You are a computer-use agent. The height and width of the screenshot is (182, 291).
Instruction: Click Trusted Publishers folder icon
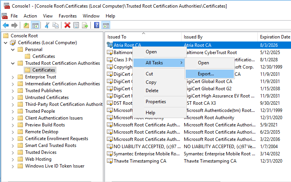20,91
